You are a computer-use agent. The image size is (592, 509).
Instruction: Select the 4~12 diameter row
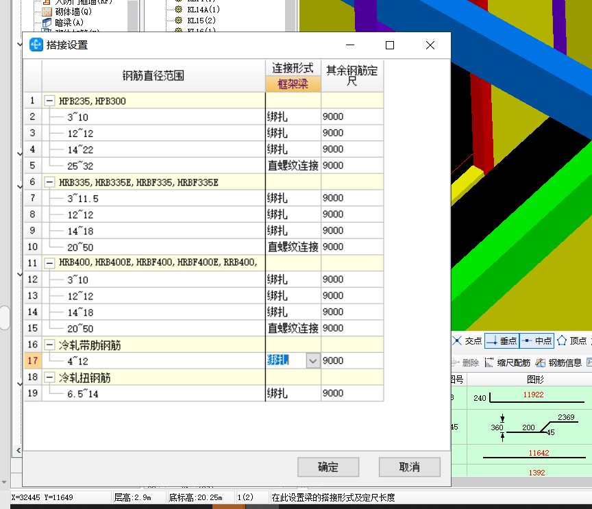click(x=153, y=360)
